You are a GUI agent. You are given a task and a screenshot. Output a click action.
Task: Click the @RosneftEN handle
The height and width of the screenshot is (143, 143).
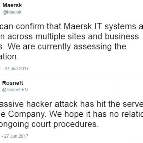[15, 90]
